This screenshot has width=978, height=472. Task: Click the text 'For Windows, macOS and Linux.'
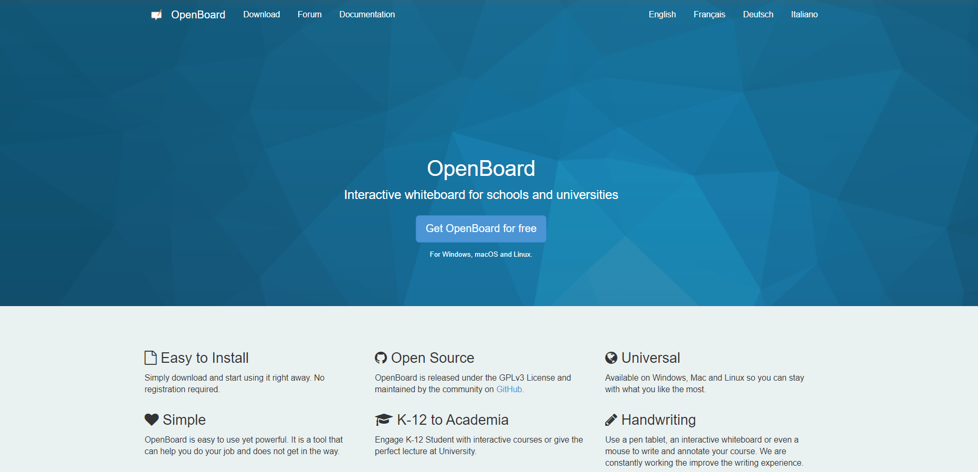(481, 254)
